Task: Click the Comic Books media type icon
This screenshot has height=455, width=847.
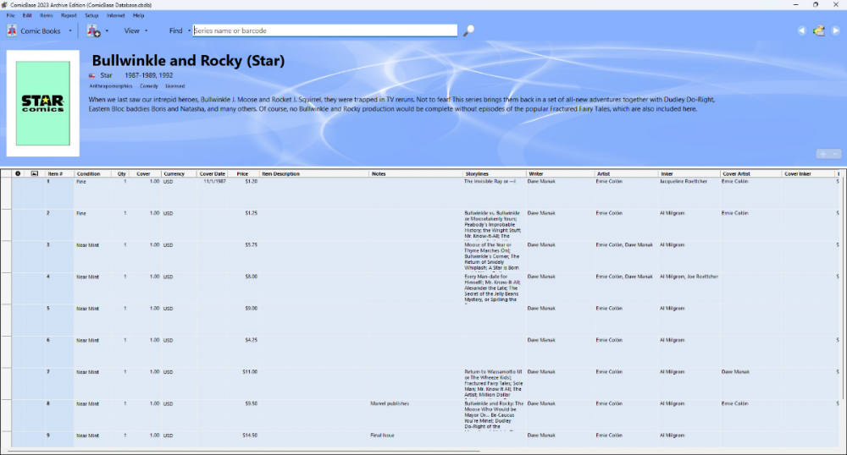Action: [x=12, y=30]
